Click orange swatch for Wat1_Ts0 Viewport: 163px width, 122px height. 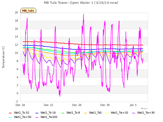tap(85, 113)
